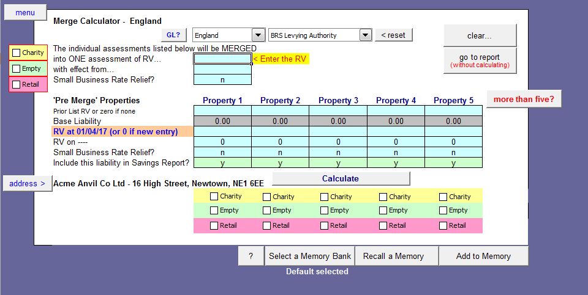Image resolution: width=588 pixels, height=295 pixels.
Task: Open the GL? help button
Action: 173,35
